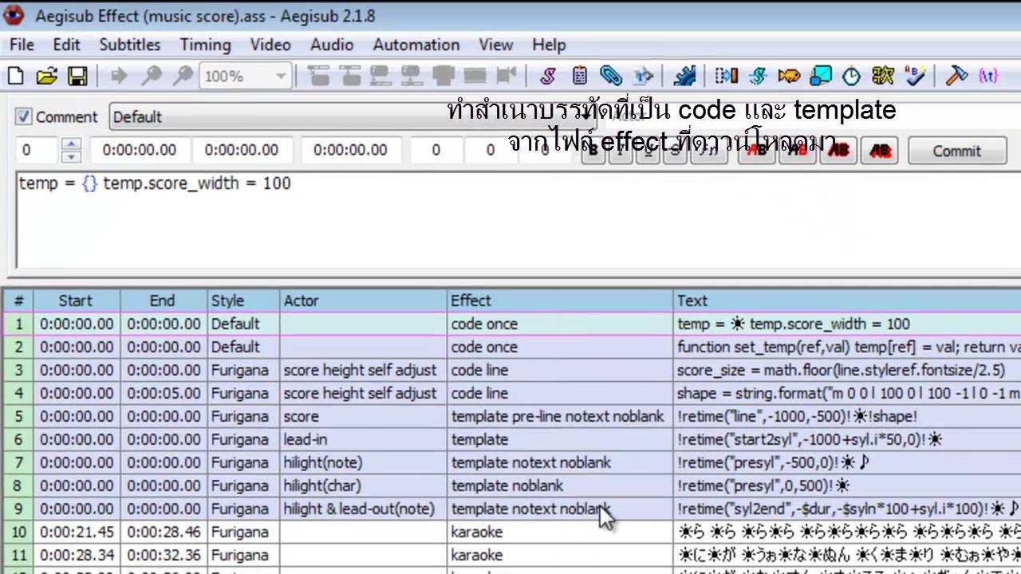
Task: Decrease the layer number with down arrow
Action: 72,155
